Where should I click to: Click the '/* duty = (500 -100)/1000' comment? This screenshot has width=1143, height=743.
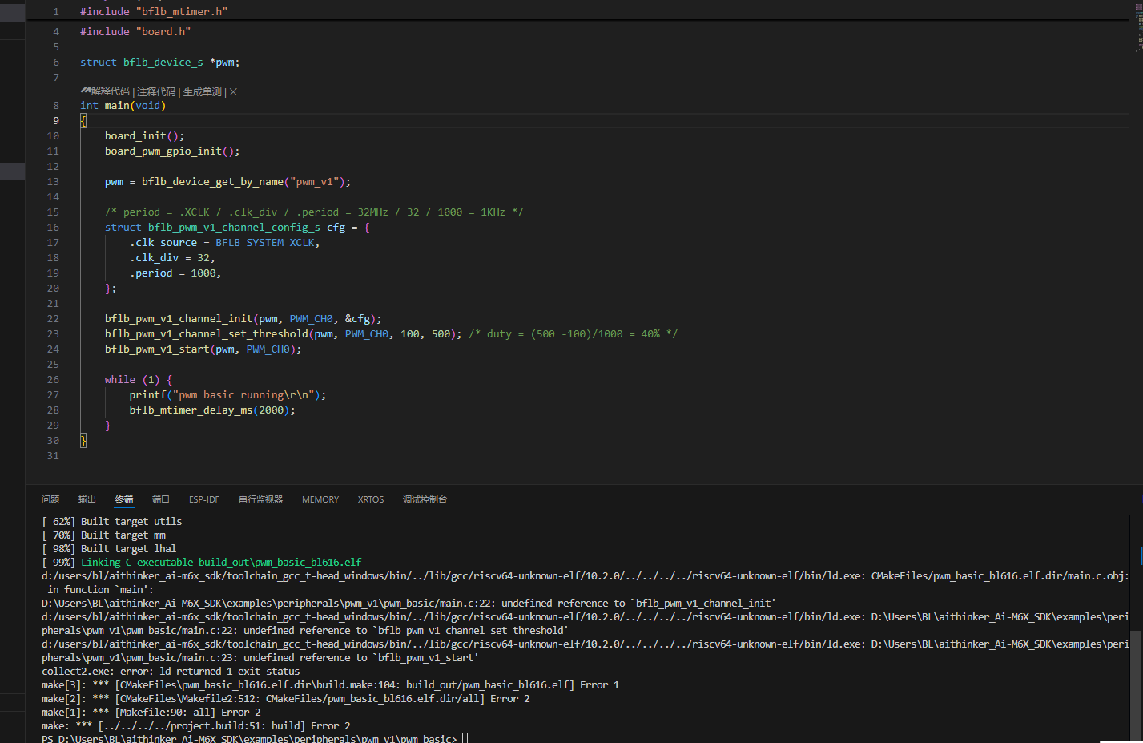click(573, 334)
